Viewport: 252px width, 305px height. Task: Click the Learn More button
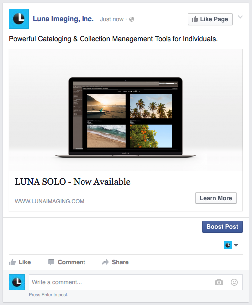click(216, 198)
